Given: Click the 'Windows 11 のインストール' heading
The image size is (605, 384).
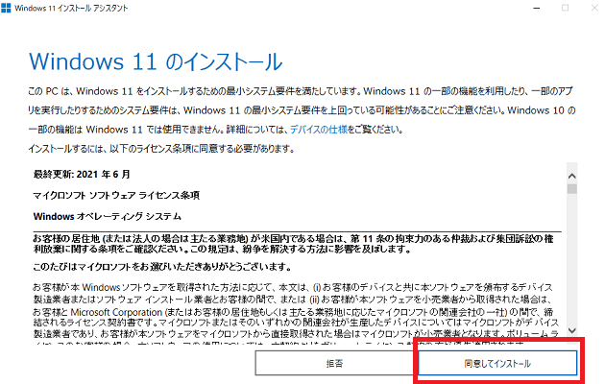Looking at the screenshot, I should click(156, 61).
